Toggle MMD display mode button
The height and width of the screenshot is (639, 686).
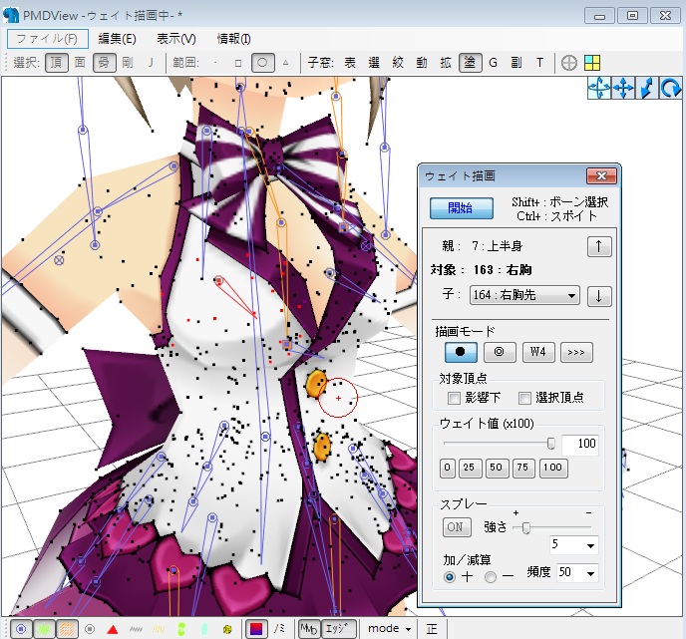(x=309, y=629)
